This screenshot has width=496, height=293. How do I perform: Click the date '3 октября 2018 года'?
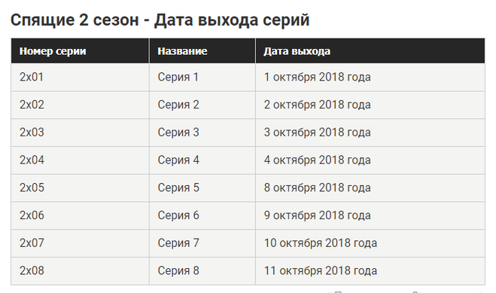coord(318,133)
